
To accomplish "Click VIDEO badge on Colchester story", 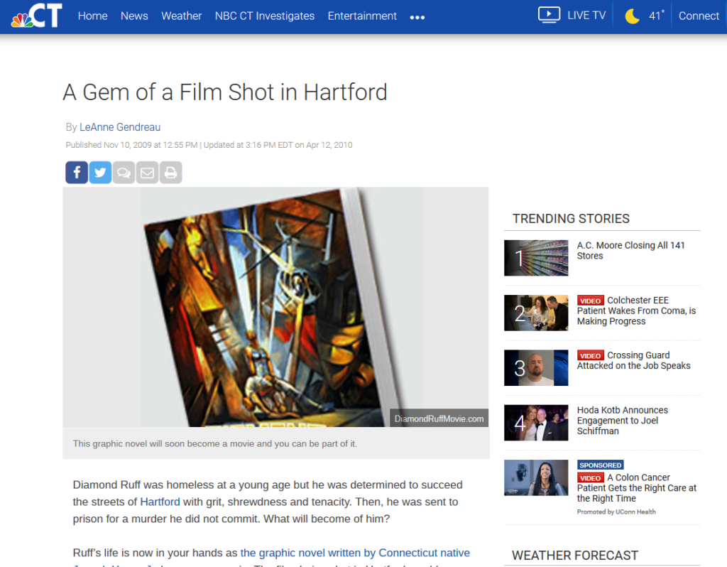I will [x=590, y=301].
